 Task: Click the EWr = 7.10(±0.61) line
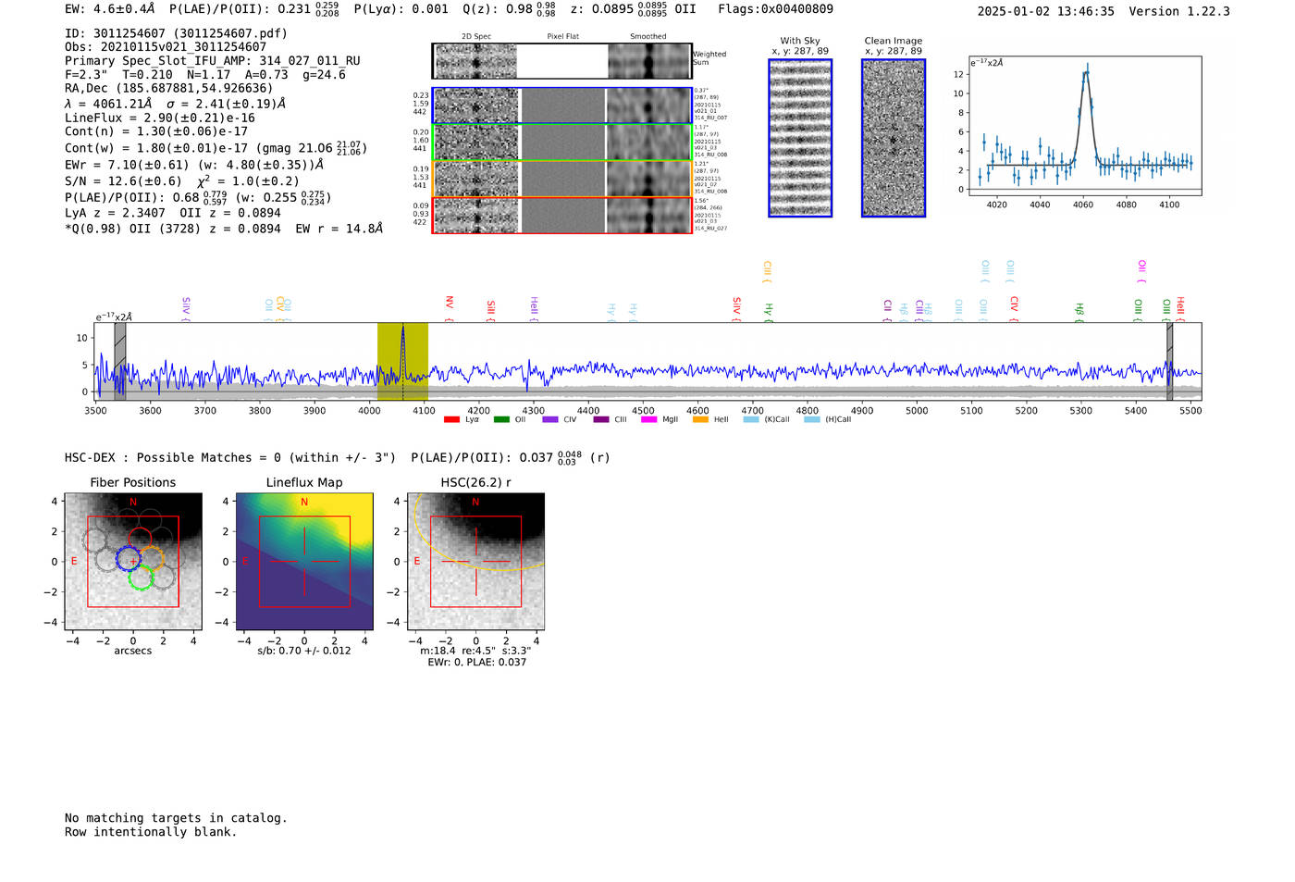click(194, 165)
